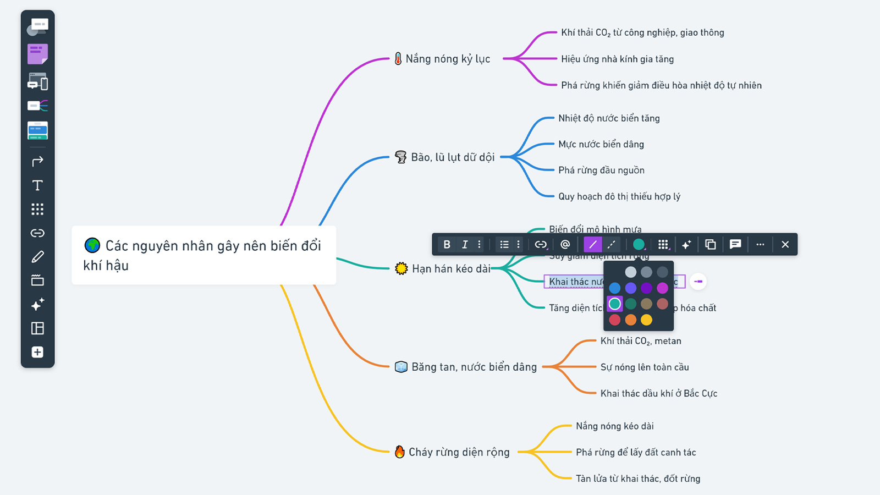Open the arrow connector tool

pos(37,162)
